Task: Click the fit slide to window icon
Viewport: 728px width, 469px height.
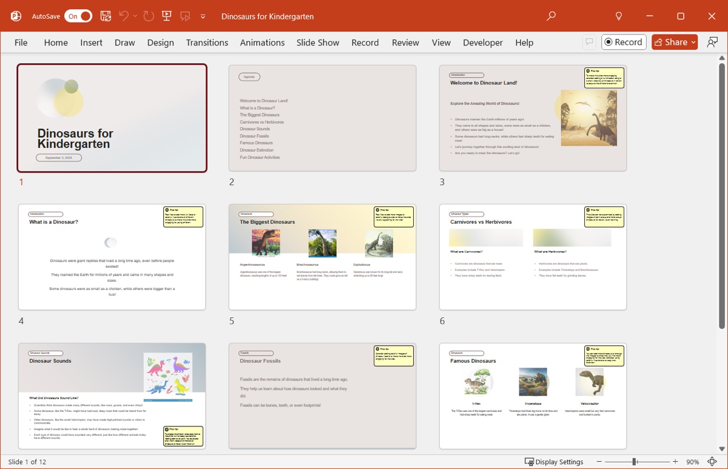Action: click(x=713, y=462)
